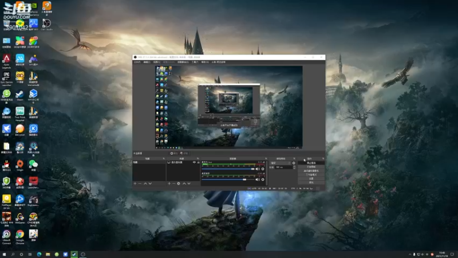458x258 pixels.
Task: Mute the Mic/Aux speaker icon
Action: [x=258, y=169]
